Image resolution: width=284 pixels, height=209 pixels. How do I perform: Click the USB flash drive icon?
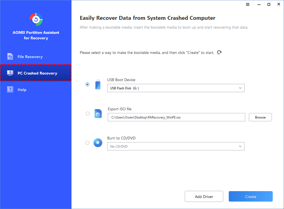(98, 84)
